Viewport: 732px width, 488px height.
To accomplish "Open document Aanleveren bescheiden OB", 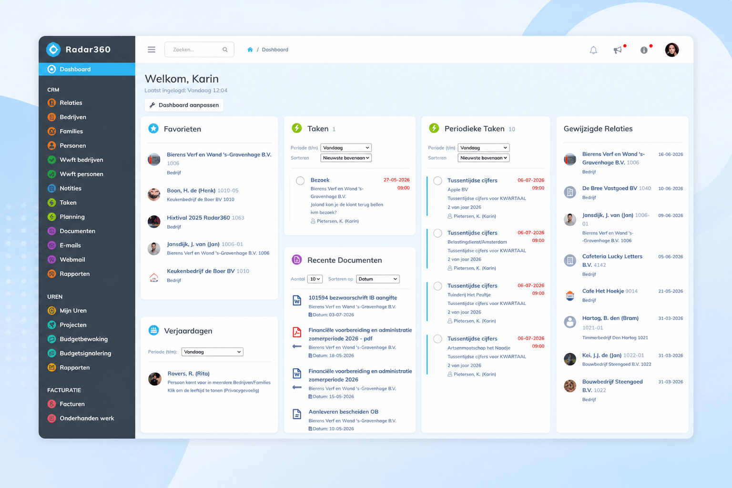I will pyautogui.click(x=343, y=412).
